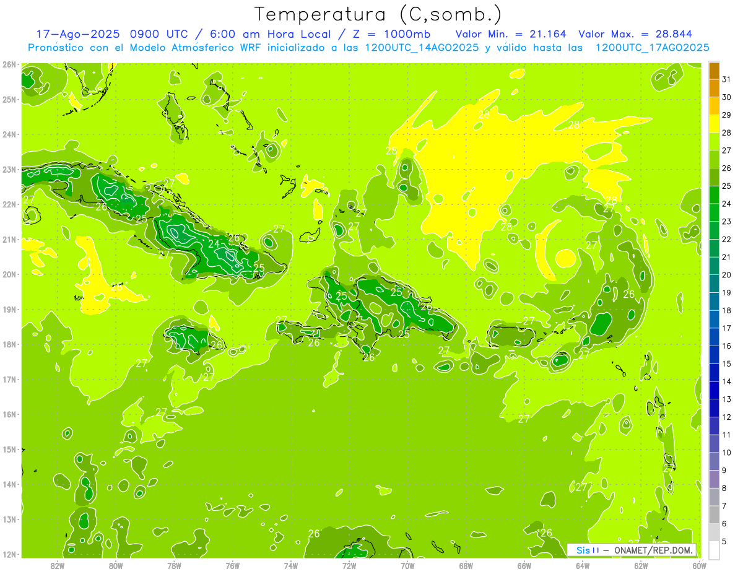This screenshot has height=574, width=743.
Task: Click 'Valor Min. = 21.164' value
Action: pyautogui.click(x=511, y=34)
